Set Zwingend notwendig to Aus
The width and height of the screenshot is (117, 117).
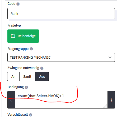click(x=42, y=76)
